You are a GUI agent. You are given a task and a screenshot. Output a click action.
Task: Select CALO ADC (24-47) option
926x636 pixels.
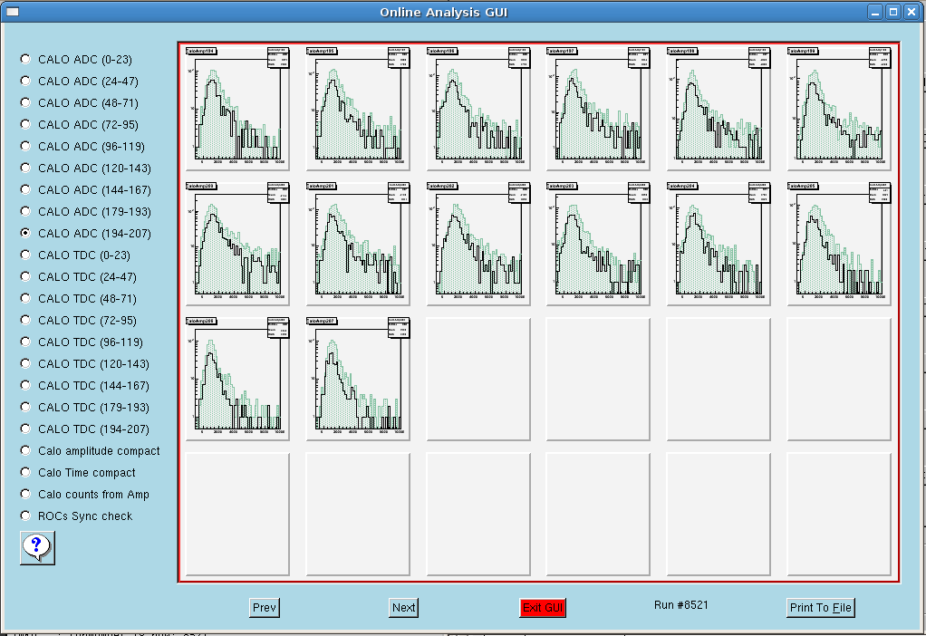pyautogui.click(x=25, y=81)
